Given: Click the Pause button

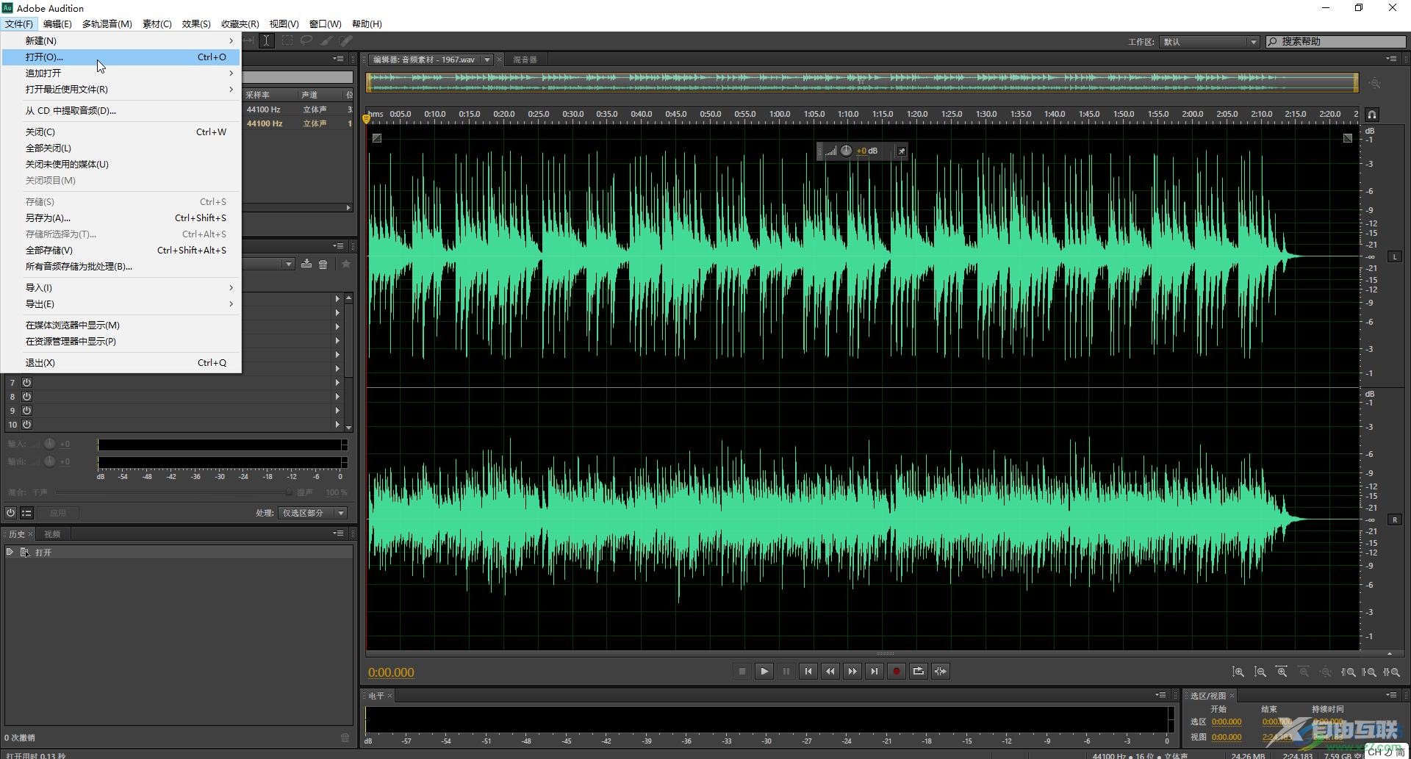Looking at the screenshot, I should tap(786, 671).
